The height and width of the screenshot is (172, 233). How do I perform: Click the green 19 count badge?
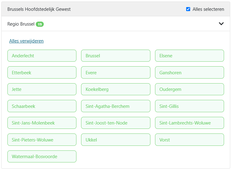pos(40,24)
